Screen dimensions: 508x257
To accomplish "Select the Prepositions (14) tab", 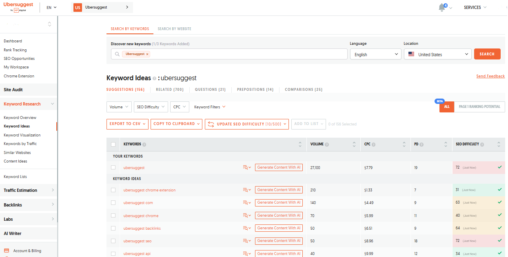I will 255,90.
